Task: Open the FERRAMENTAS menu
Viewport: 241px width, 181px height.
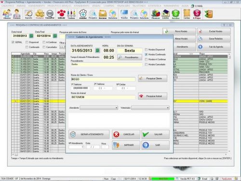Action: point(171,6)
